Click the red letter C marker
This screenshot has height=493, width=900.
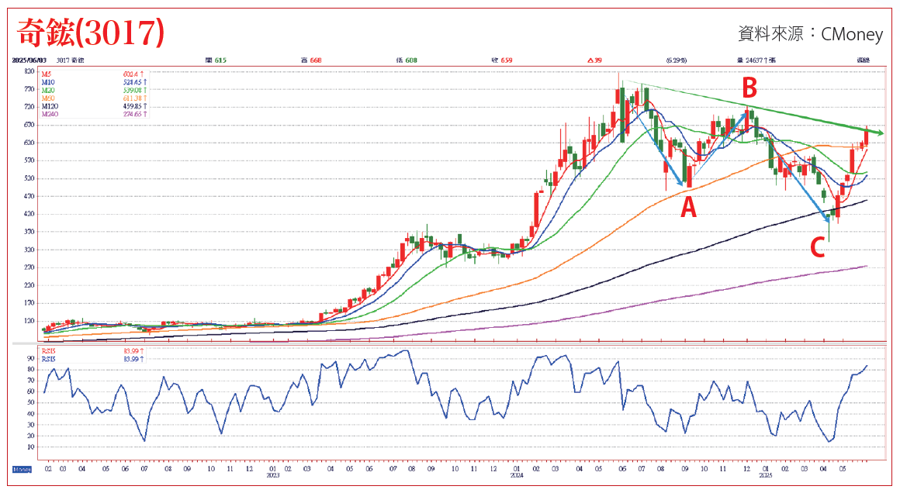(817, 247)
